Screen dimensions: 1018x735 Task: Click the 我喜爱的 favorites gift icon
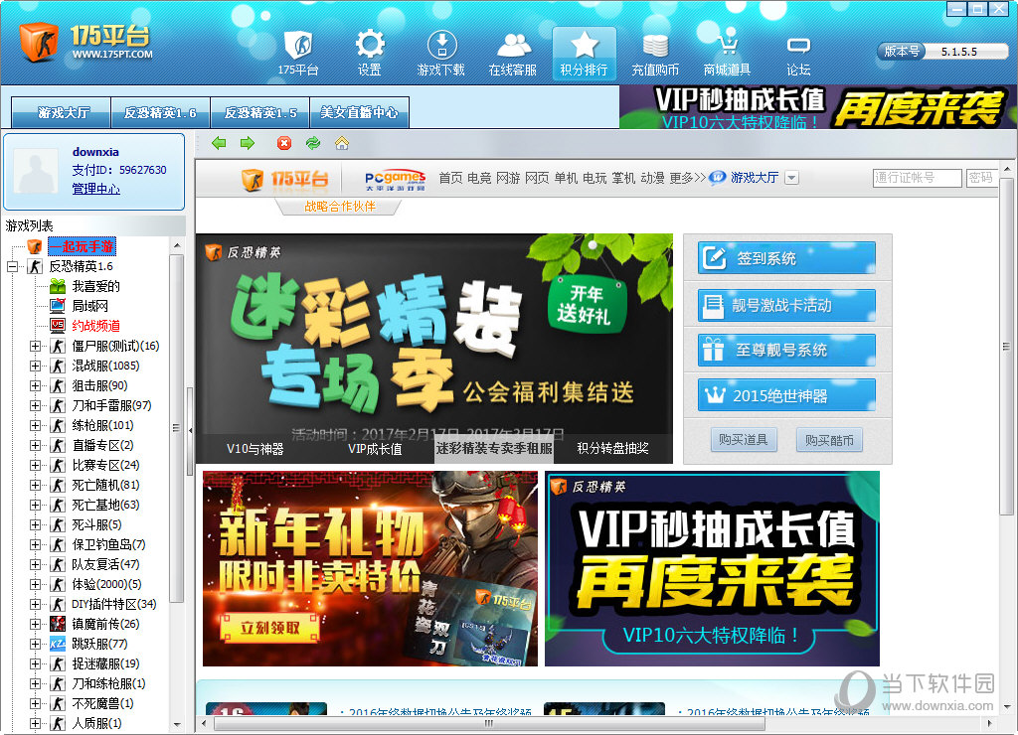click(x=58, y=286)
